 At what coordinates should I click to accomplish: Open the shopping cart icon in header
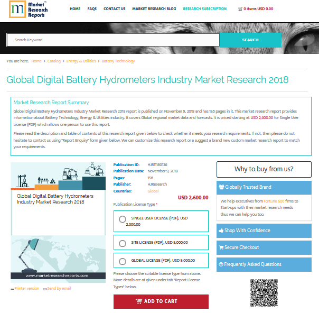pos(240,9)
